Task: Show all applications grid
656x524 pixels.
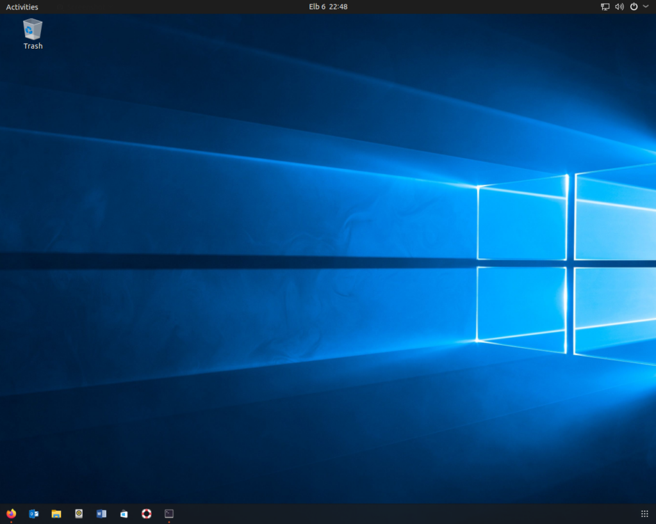Action: coord(644,514)
